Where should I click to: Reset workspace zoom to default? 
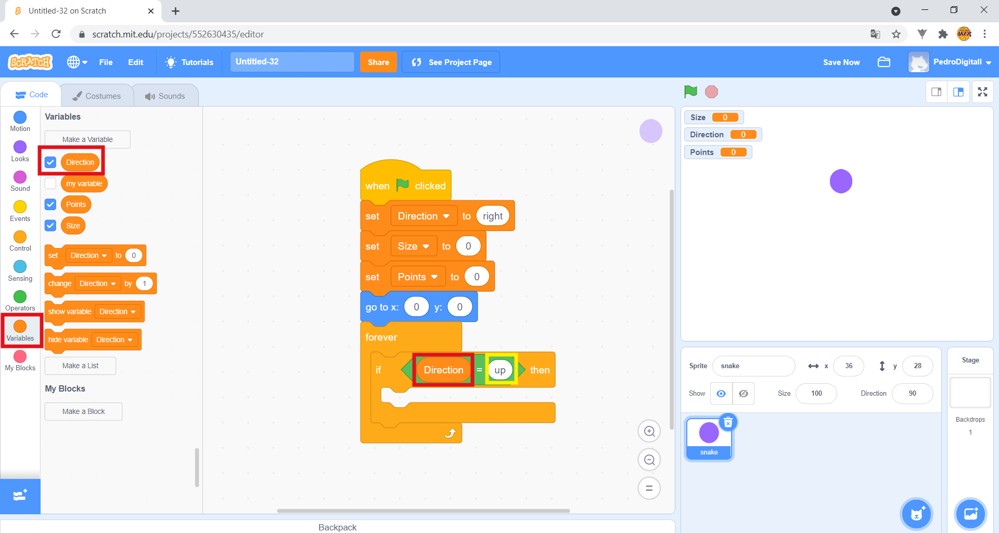pyautogui.click(x=649, y=488)
